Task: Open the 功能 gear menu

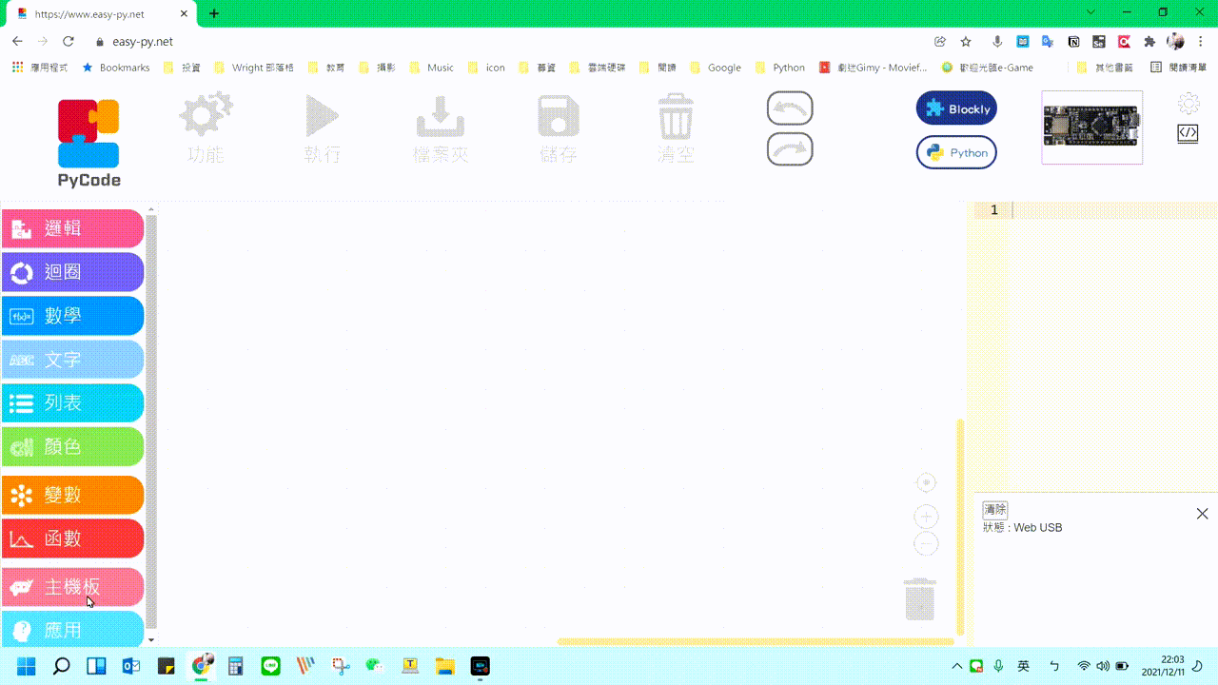Action: click(x=206, y=127)
